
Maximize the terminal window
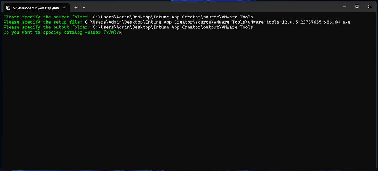(x=357, y=6)
